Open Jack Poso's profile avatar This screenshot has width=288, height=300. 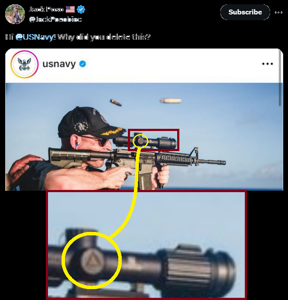point(15,14)
